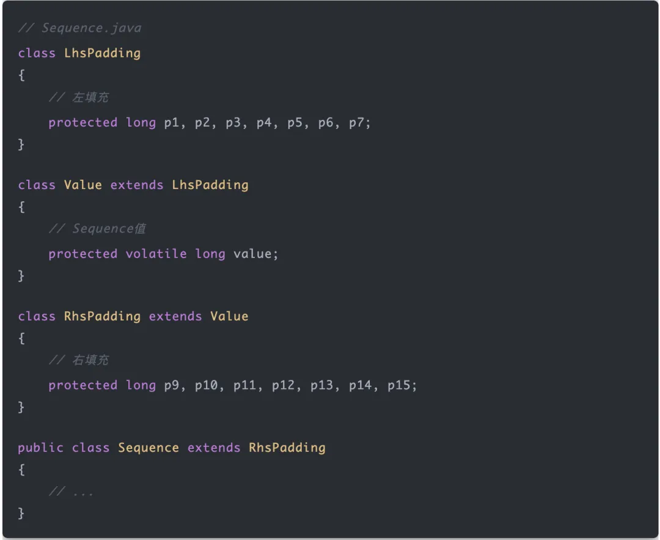Click the extends keyword in RhsPadding line

(175, 316)
